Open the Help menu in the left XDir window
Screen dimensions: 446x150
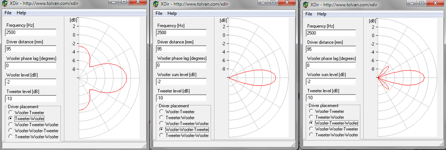[x=21, y=13]
